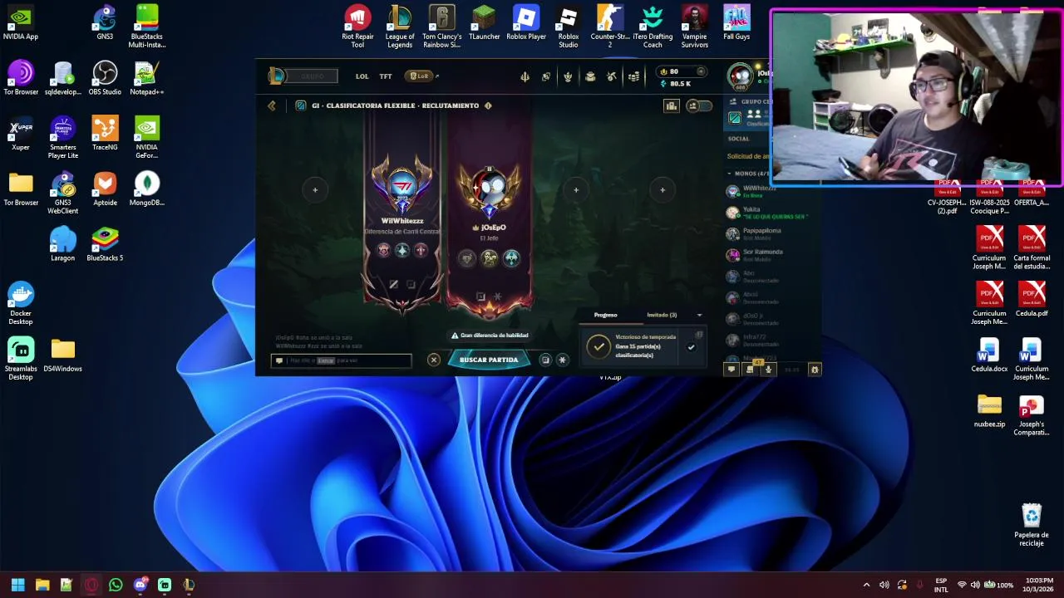This screenshot has height=598, width=1064.
Task: Open the profile trophy icon
Action: click(568, 76)
